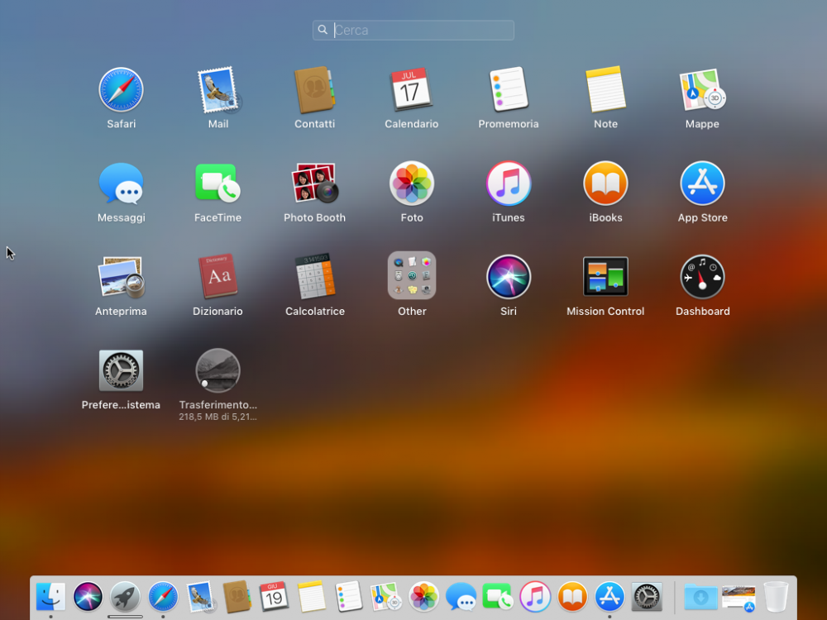
Task: Open iTunes music note in Dock
Action: pos(535,597)
